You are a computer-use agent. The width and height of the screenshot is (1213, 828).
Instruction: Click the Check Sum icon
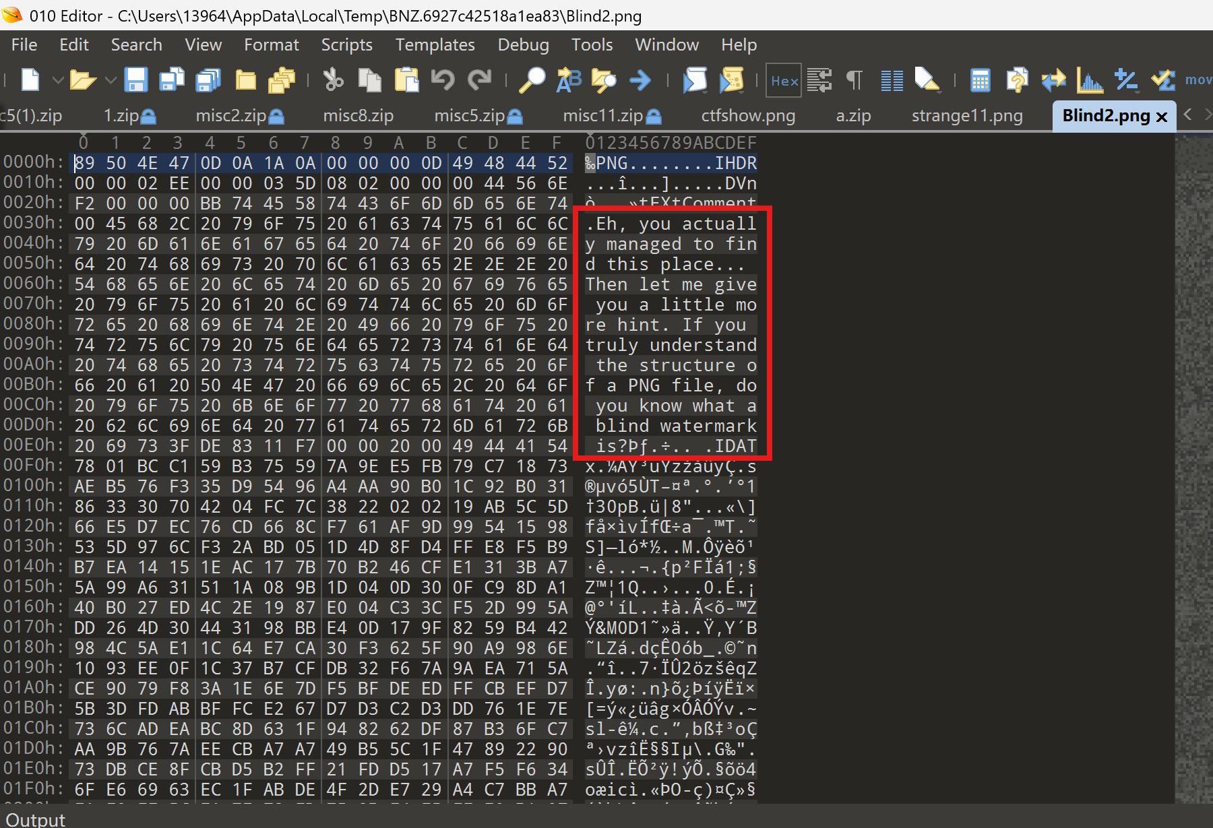click(x=1162, y=80)
